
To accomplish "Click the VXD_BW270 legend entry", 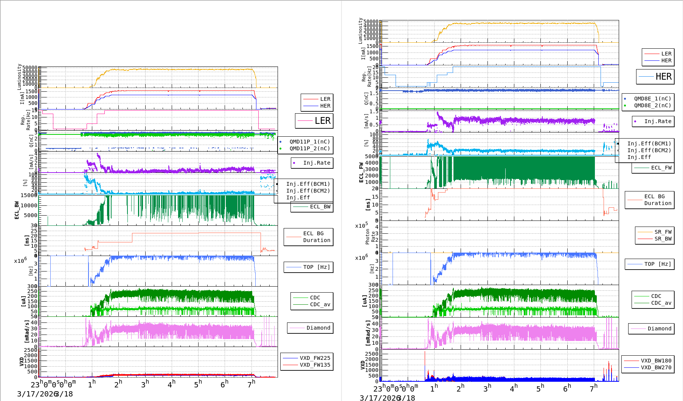I will click(656, 367).
